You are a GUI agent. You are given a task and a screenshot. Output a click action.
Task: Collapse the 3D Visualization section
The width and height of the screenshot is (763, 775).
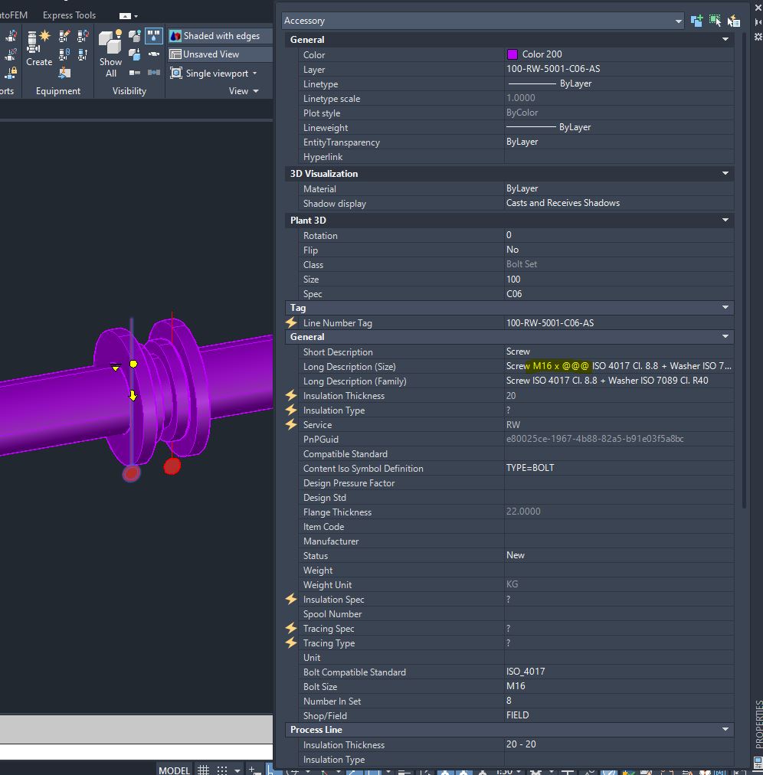coord(725,173)
